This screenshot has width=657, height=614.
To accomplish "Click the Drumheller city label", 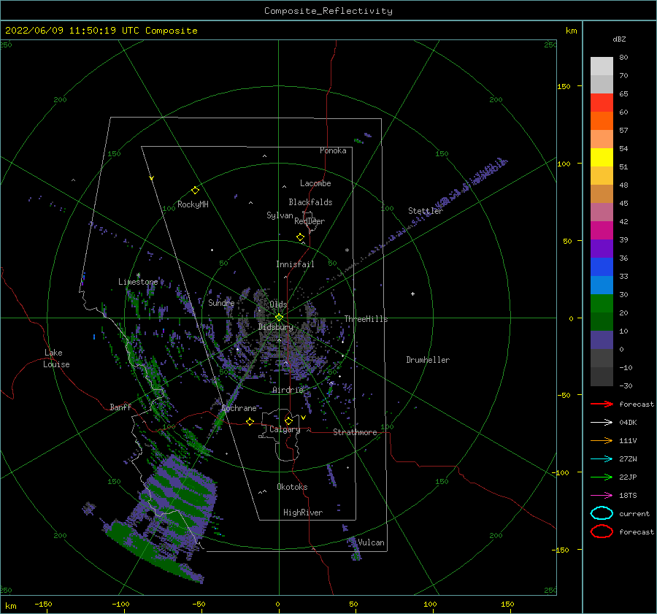I will [428, 360].
